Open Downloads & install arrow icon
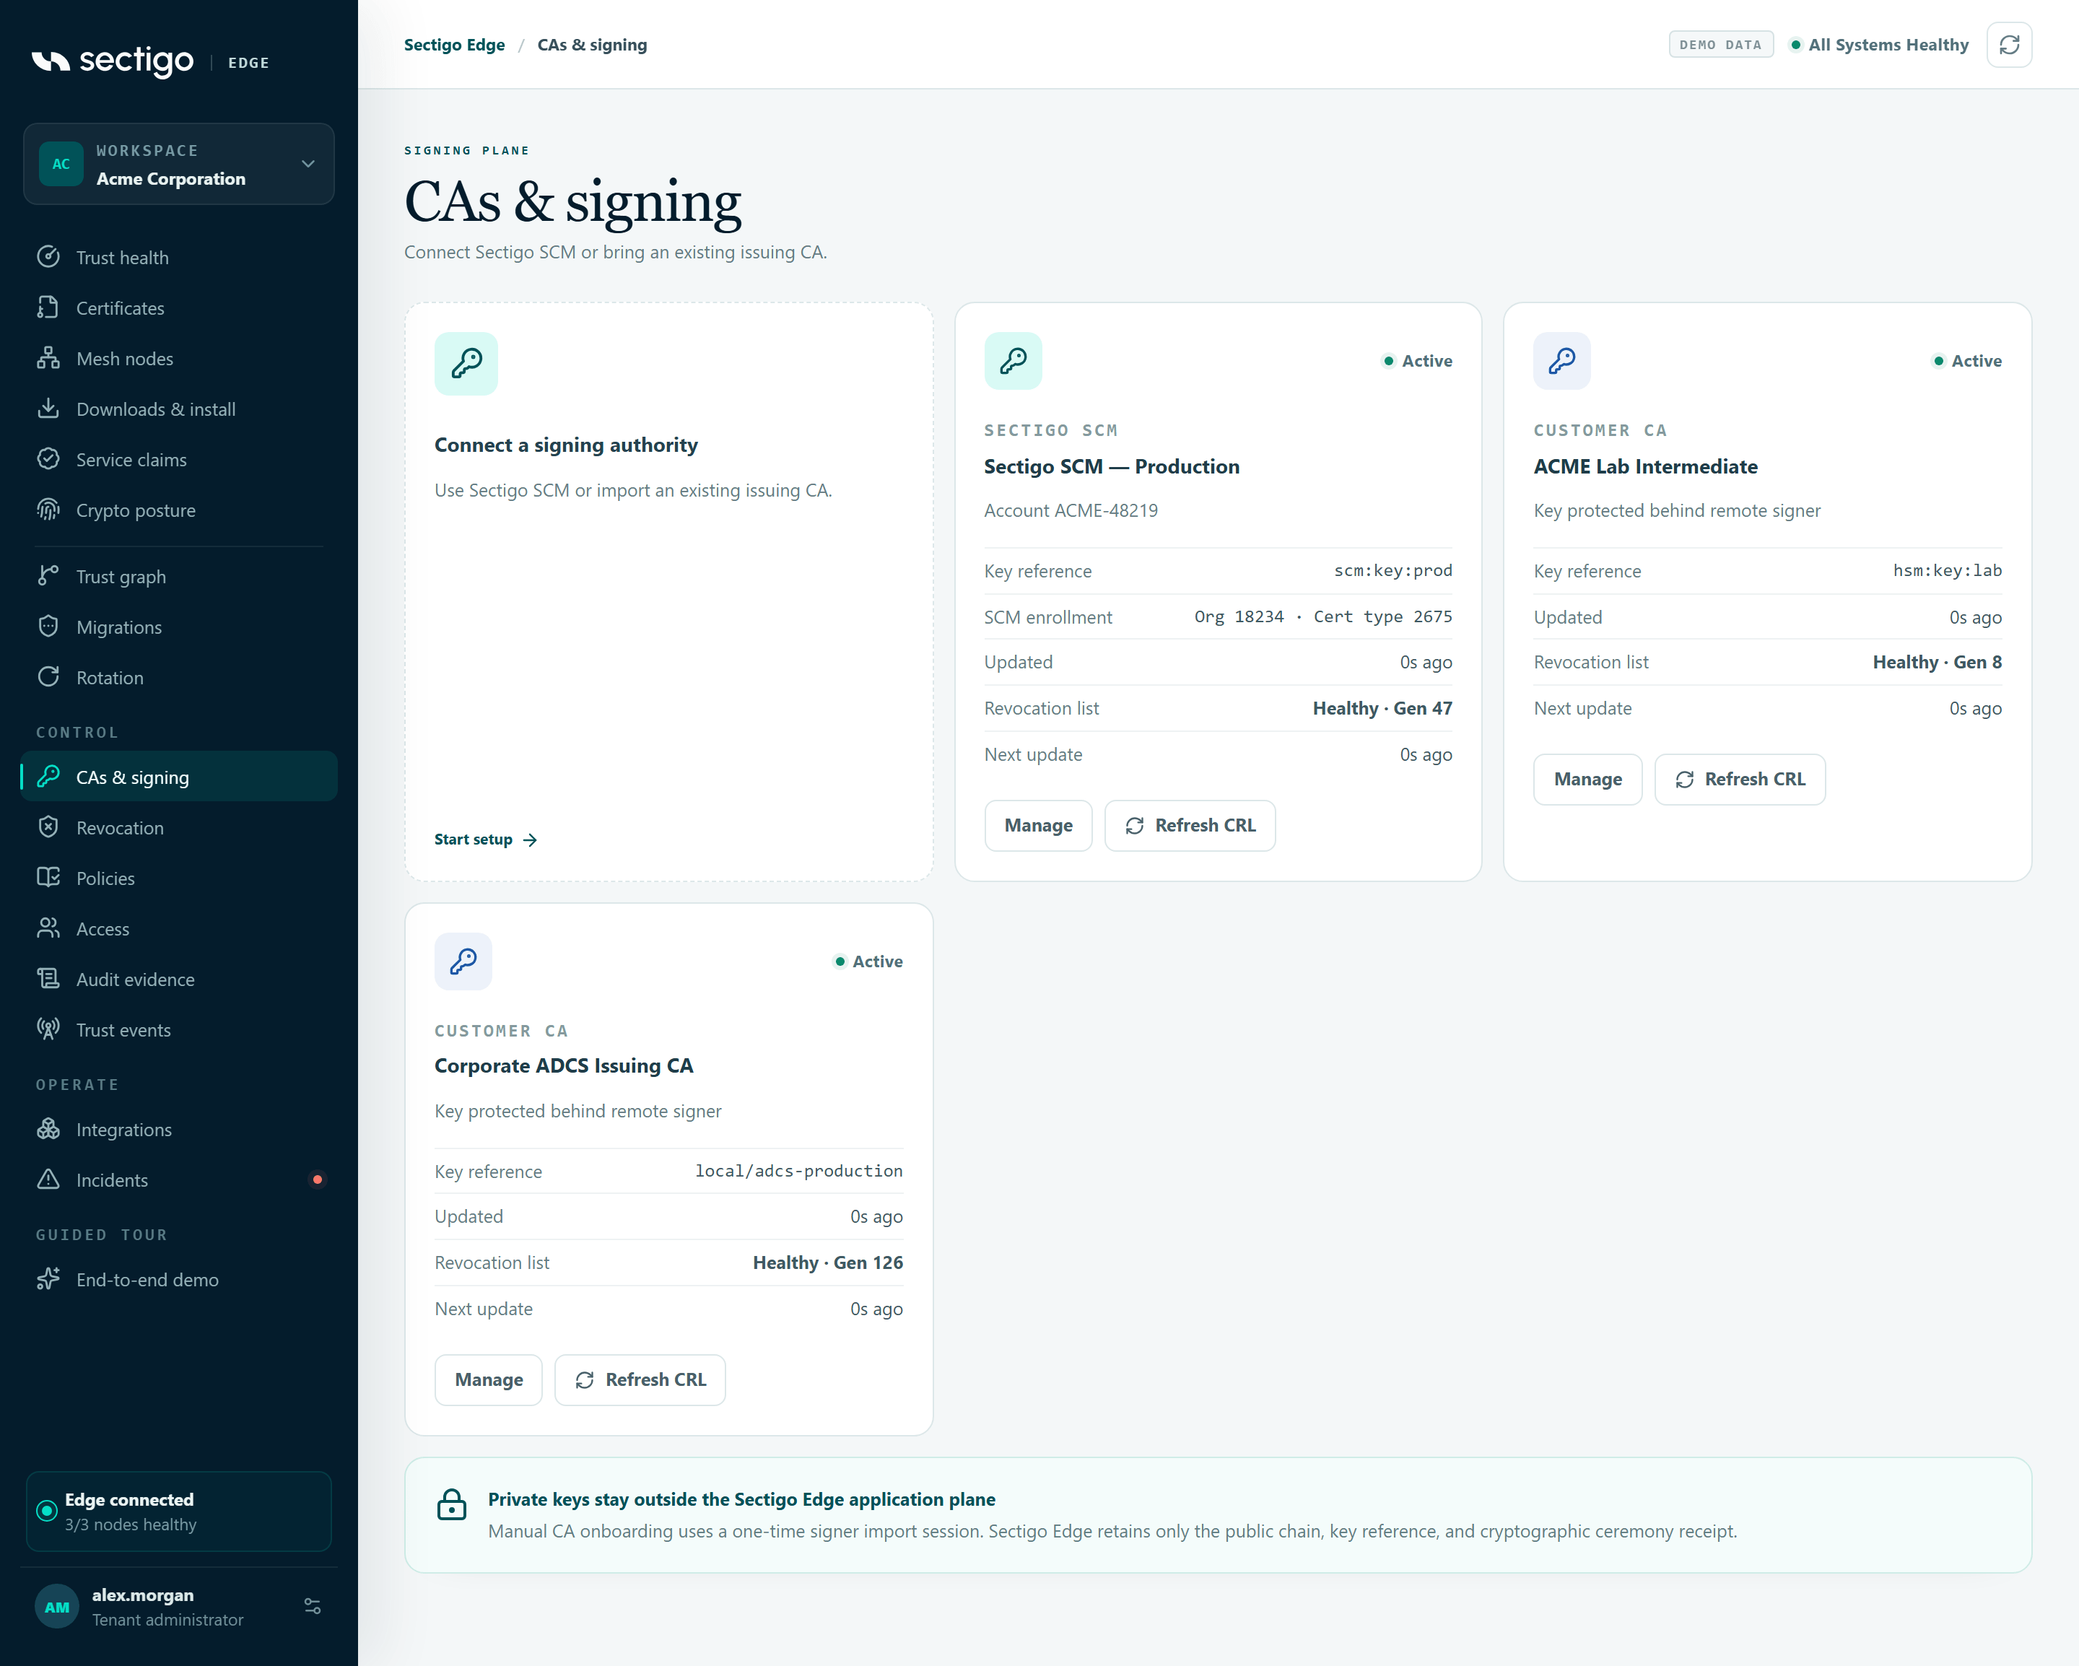 tap(48, 409)
